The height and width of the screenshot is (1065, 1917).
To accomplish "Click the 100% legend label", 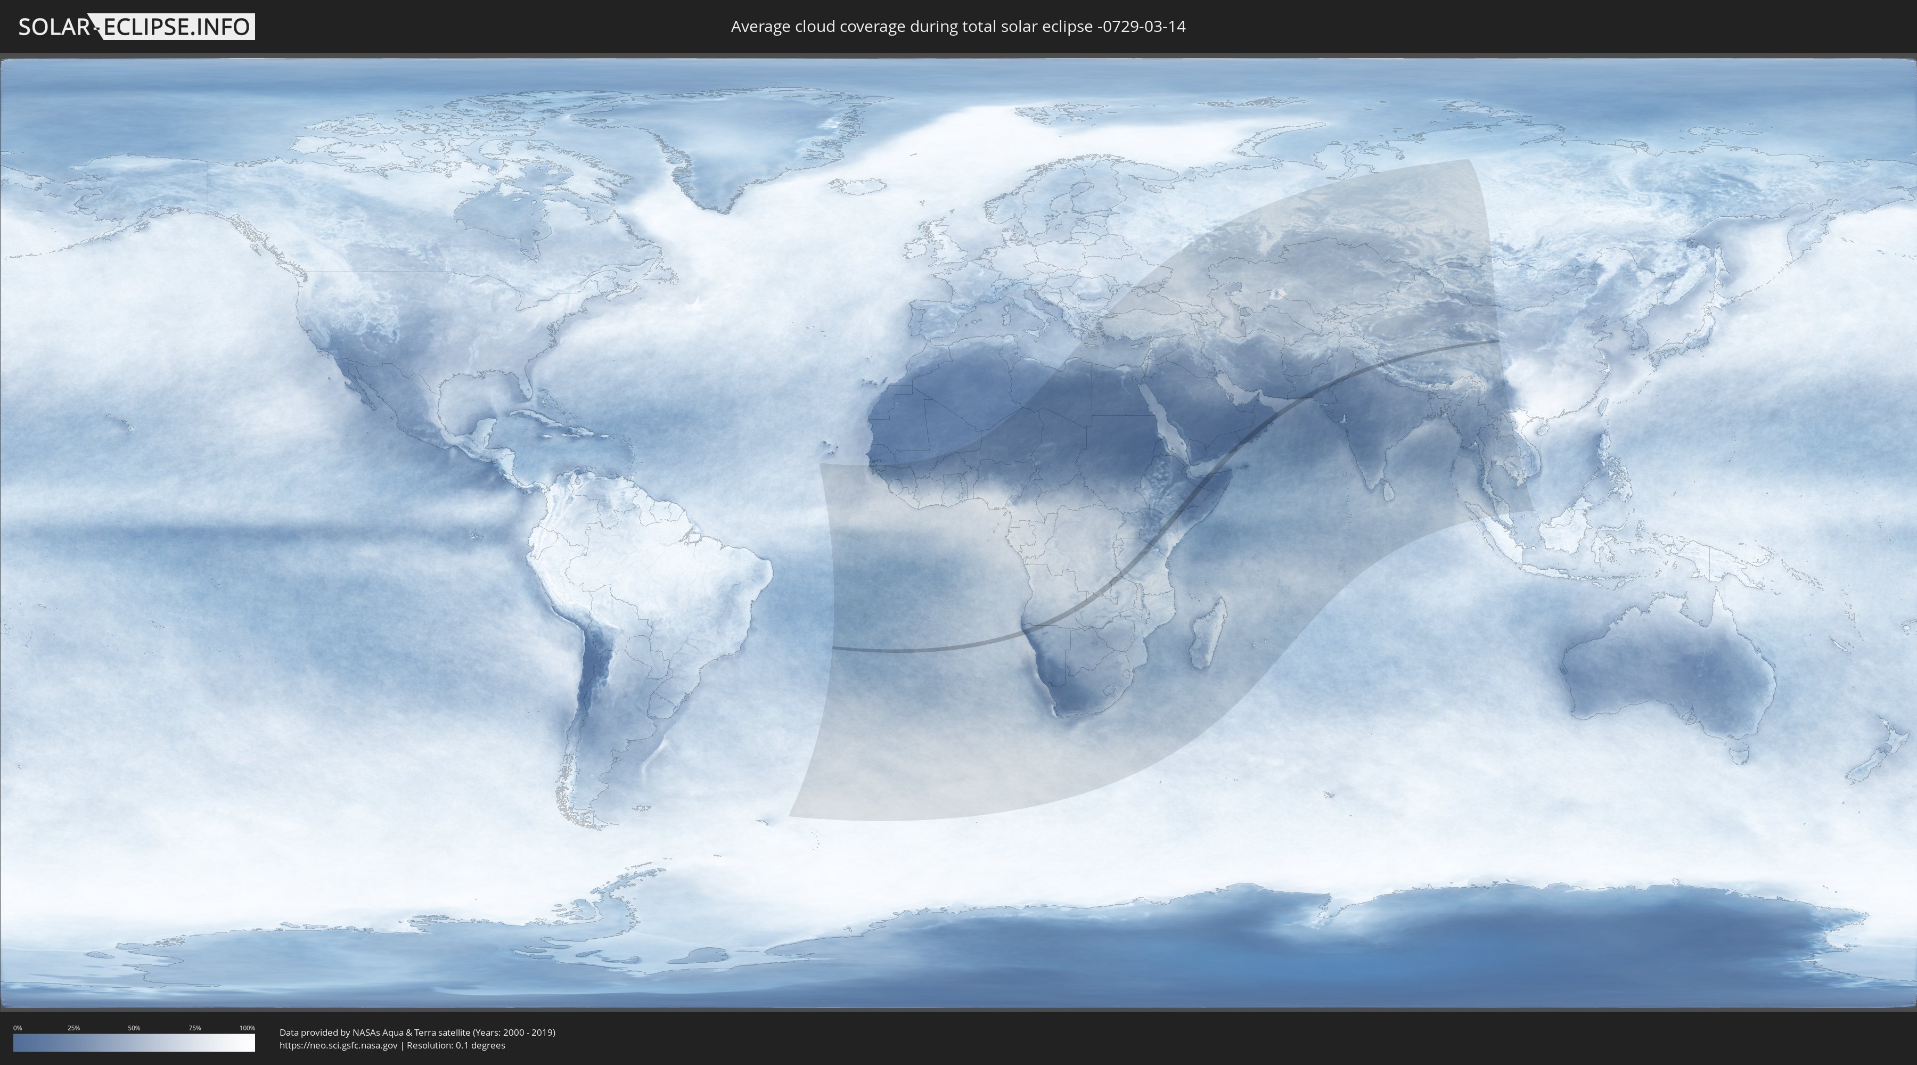I will click(247, 1028).
